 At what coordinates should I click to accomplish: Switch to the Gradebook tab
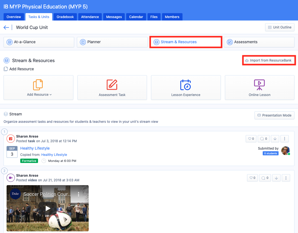65,17
